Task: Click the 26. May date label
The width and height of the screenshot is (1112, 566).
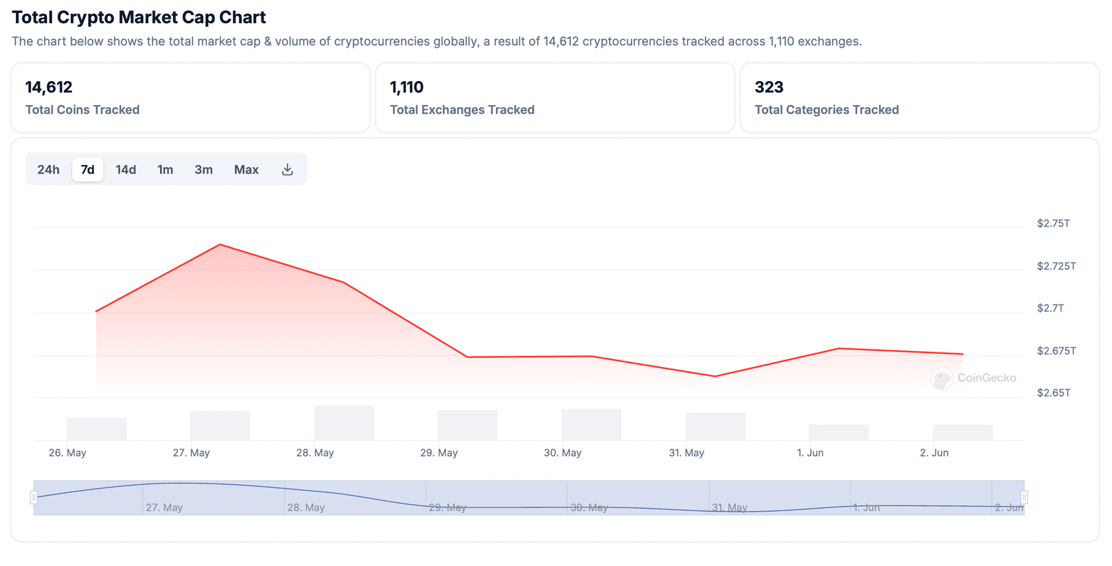Action: [x=67, y=452]
